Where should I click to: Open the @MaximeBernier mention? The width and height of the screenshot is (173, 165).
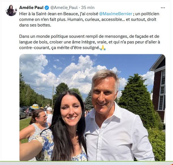coord(116,14)
